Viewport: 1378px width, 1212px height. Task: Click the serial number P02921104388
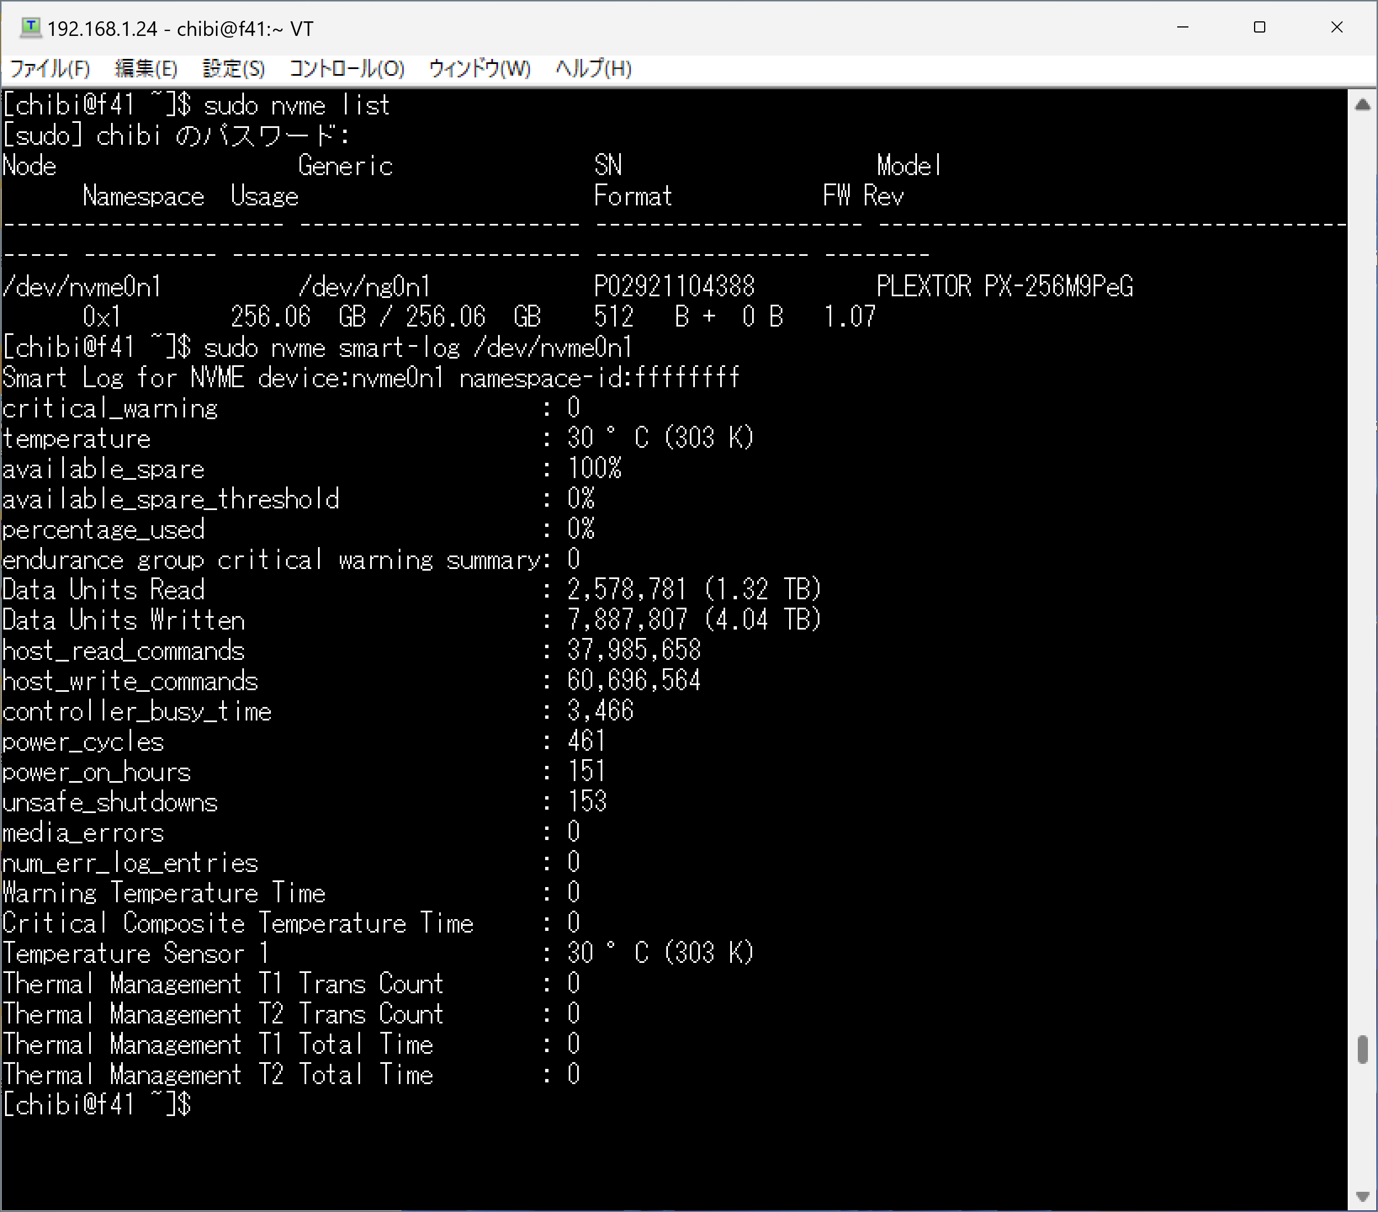(x=674, y=287)
